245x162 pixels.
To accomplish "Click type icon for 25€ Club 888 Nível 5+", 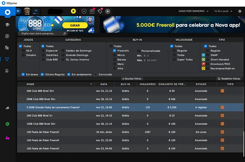I will coord(222,116).
